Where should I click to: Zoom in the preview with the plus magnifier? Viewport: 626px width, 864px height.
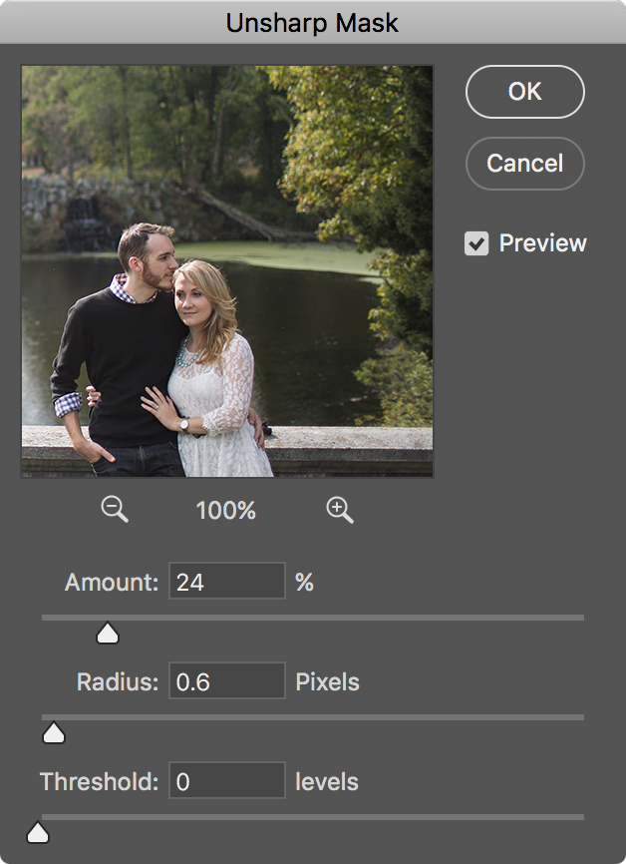coord(340,509)
